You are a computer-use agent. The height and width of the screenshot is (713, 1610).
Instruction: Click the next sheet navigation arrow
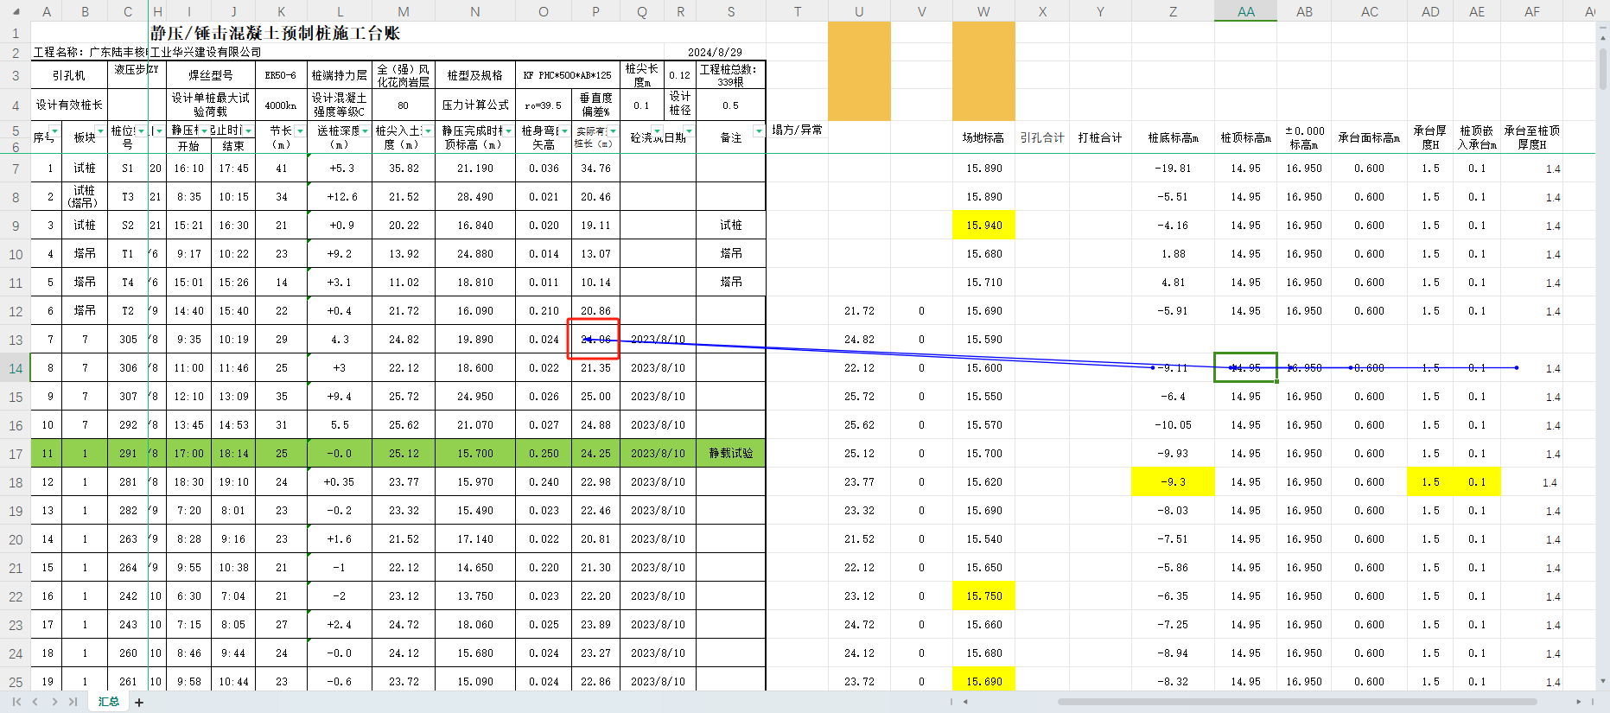(54, 702)
